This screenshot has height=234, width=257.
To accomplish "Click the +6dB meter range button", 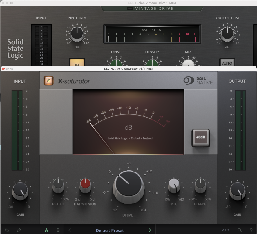I will click(200, 138).
